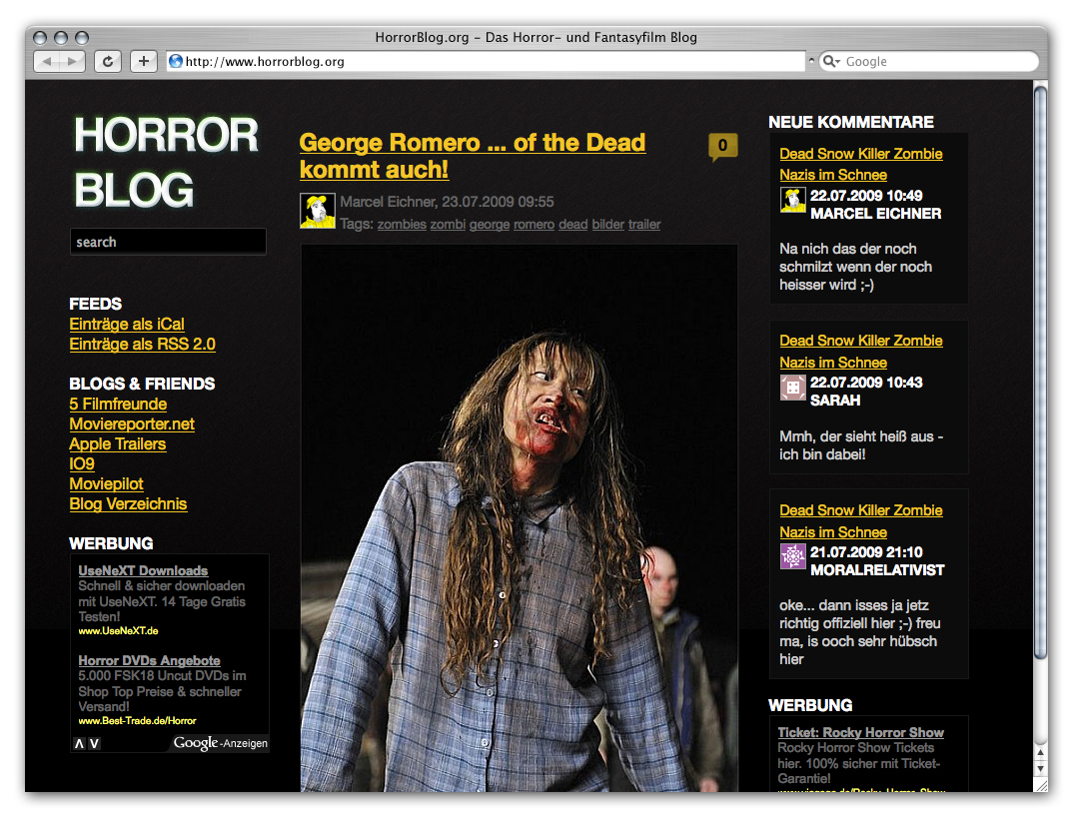Viewport: 1073px width, 817px height.
Task: Open Dead Snow link above Sarah's comment
Action: click(861, 351)
